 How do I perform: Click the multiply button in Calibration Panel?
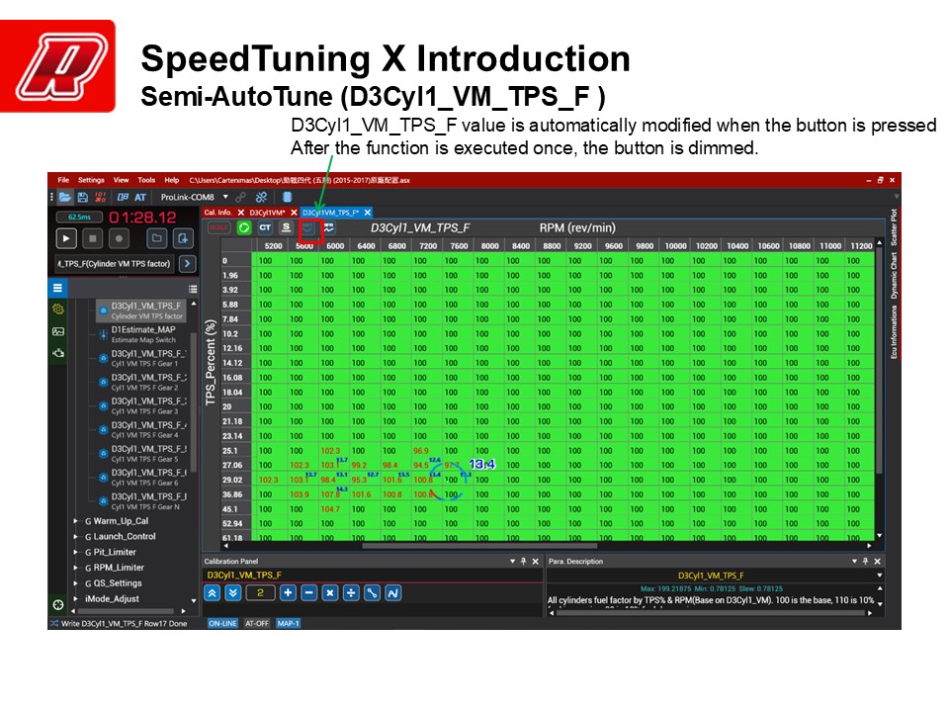tap(330, 592)
